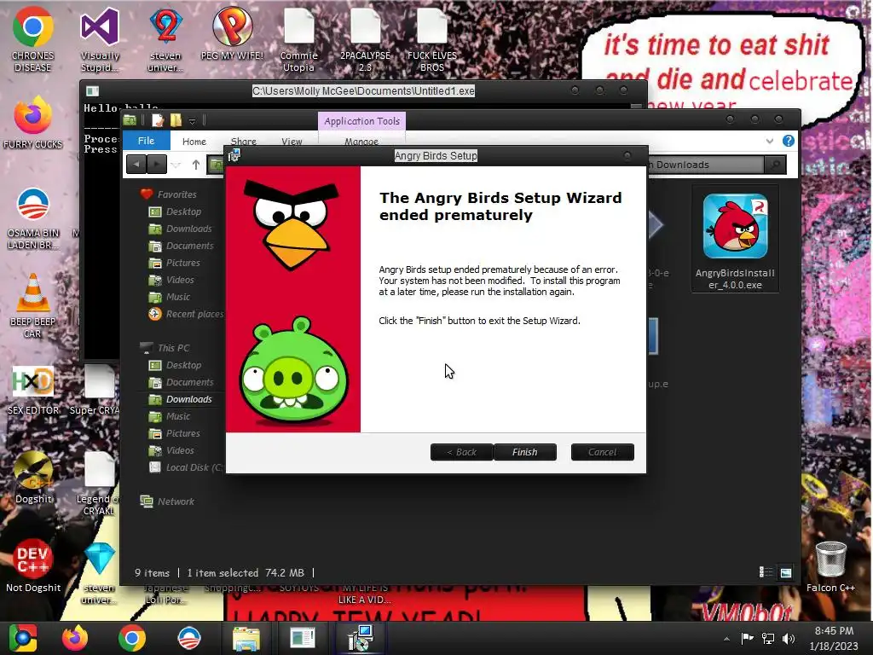The width and height of the screenshot is (873, 655).
Task: Expand the ribbon with chevron arrow
Action: 770,141
